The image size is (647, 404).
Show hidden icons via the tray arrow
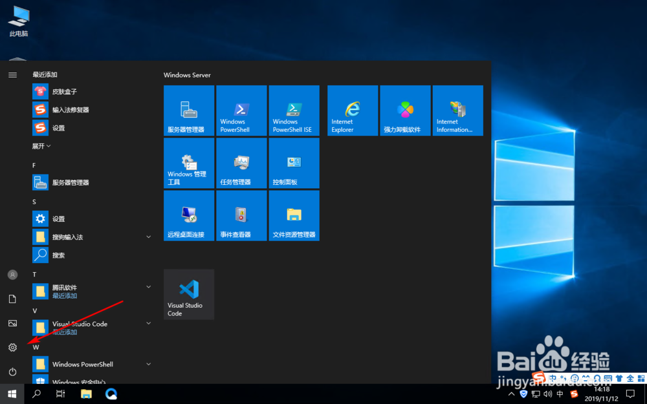pyautogui.click(x=511, y=394)
